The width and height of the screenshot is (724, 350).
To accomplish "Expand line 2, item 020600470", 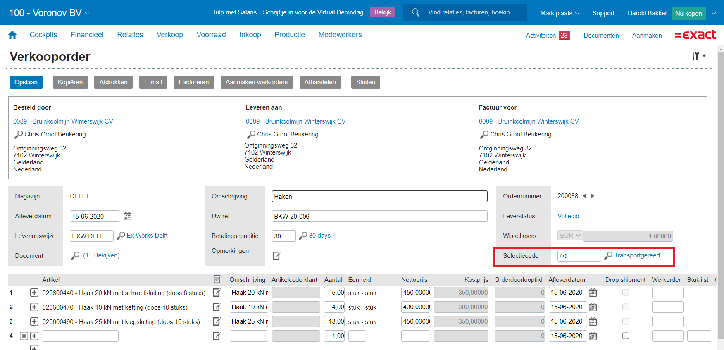I will [34, 307].
